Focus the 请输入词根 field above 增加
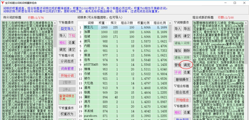249x120 pixels. coord(182,43)
